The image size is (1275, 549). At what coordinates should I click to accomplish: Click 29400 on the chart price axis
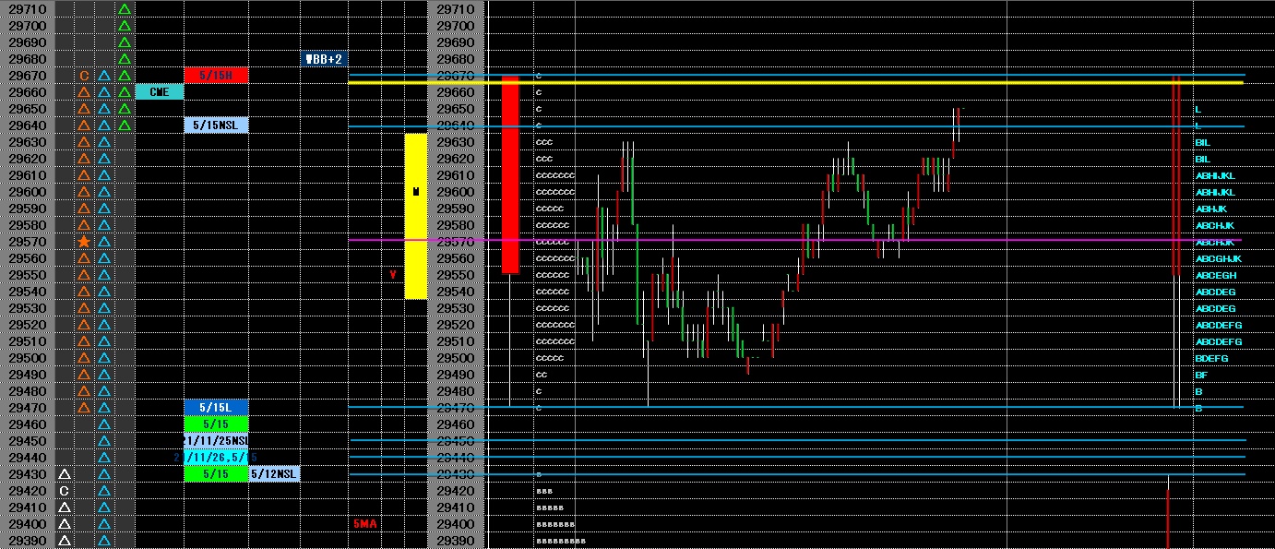coord(454,524)
